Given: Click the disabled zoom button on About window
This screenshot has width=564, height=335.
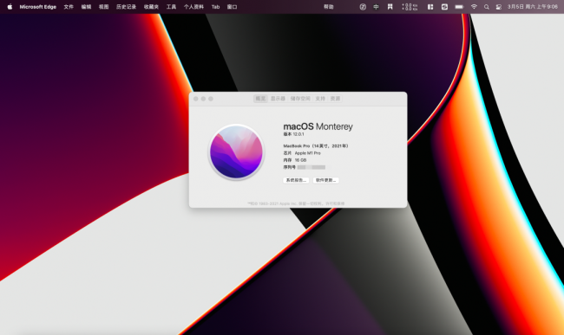Looking at the screenshot, I should coord(211,99).
